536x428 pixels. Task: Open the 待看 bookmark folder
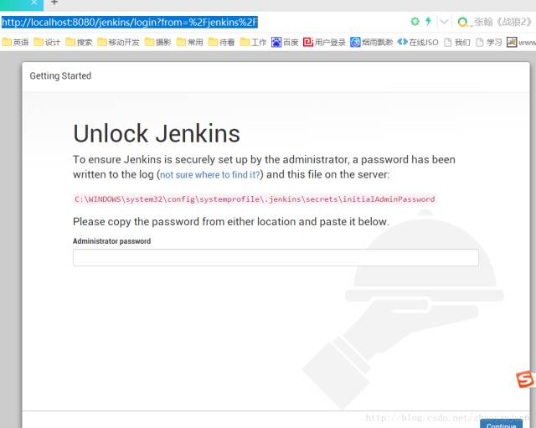pos(222,42)
